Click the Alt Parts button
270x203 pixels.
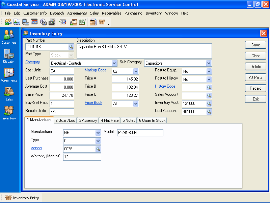255,77
